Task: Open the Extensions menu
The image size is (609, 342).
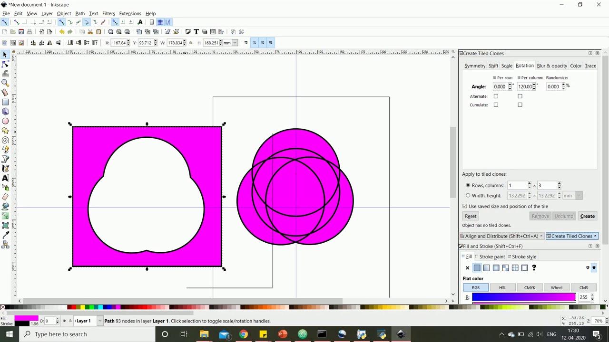Action: pyautogui.click(x=130, y=14)
